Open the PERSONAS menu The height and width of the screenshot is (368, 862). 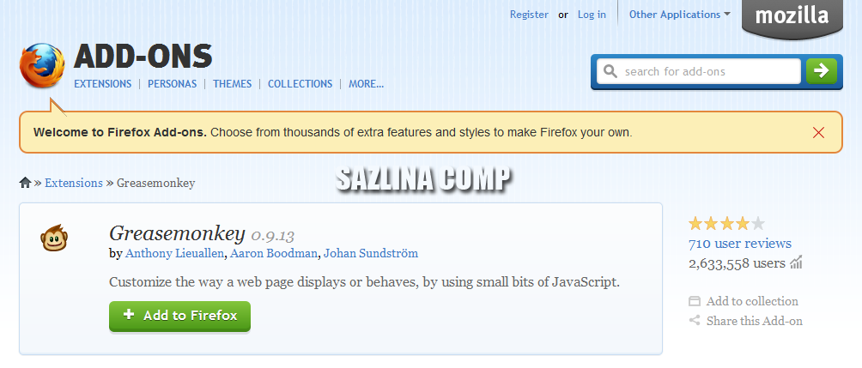(172, 84)
